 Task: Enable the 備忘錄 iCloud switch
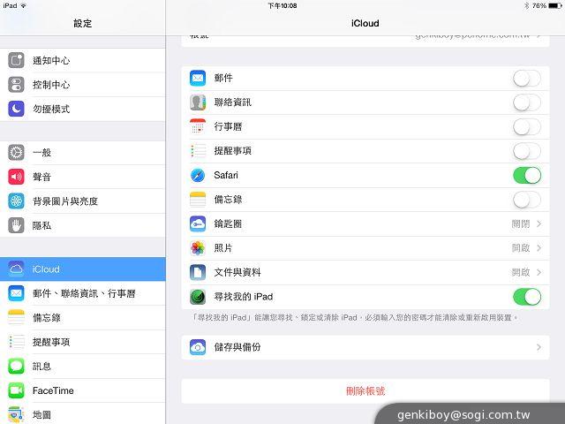pos(527,200)
